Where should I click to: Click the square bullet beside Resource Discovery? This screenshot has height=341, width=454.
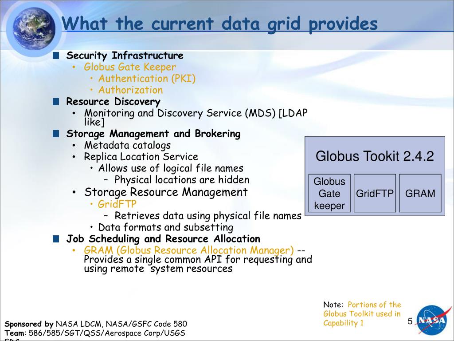point(56,102)
